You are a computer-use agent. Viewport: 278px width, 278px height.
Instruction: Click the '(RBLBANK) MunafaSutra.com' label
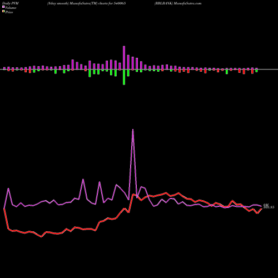[178, 3]
